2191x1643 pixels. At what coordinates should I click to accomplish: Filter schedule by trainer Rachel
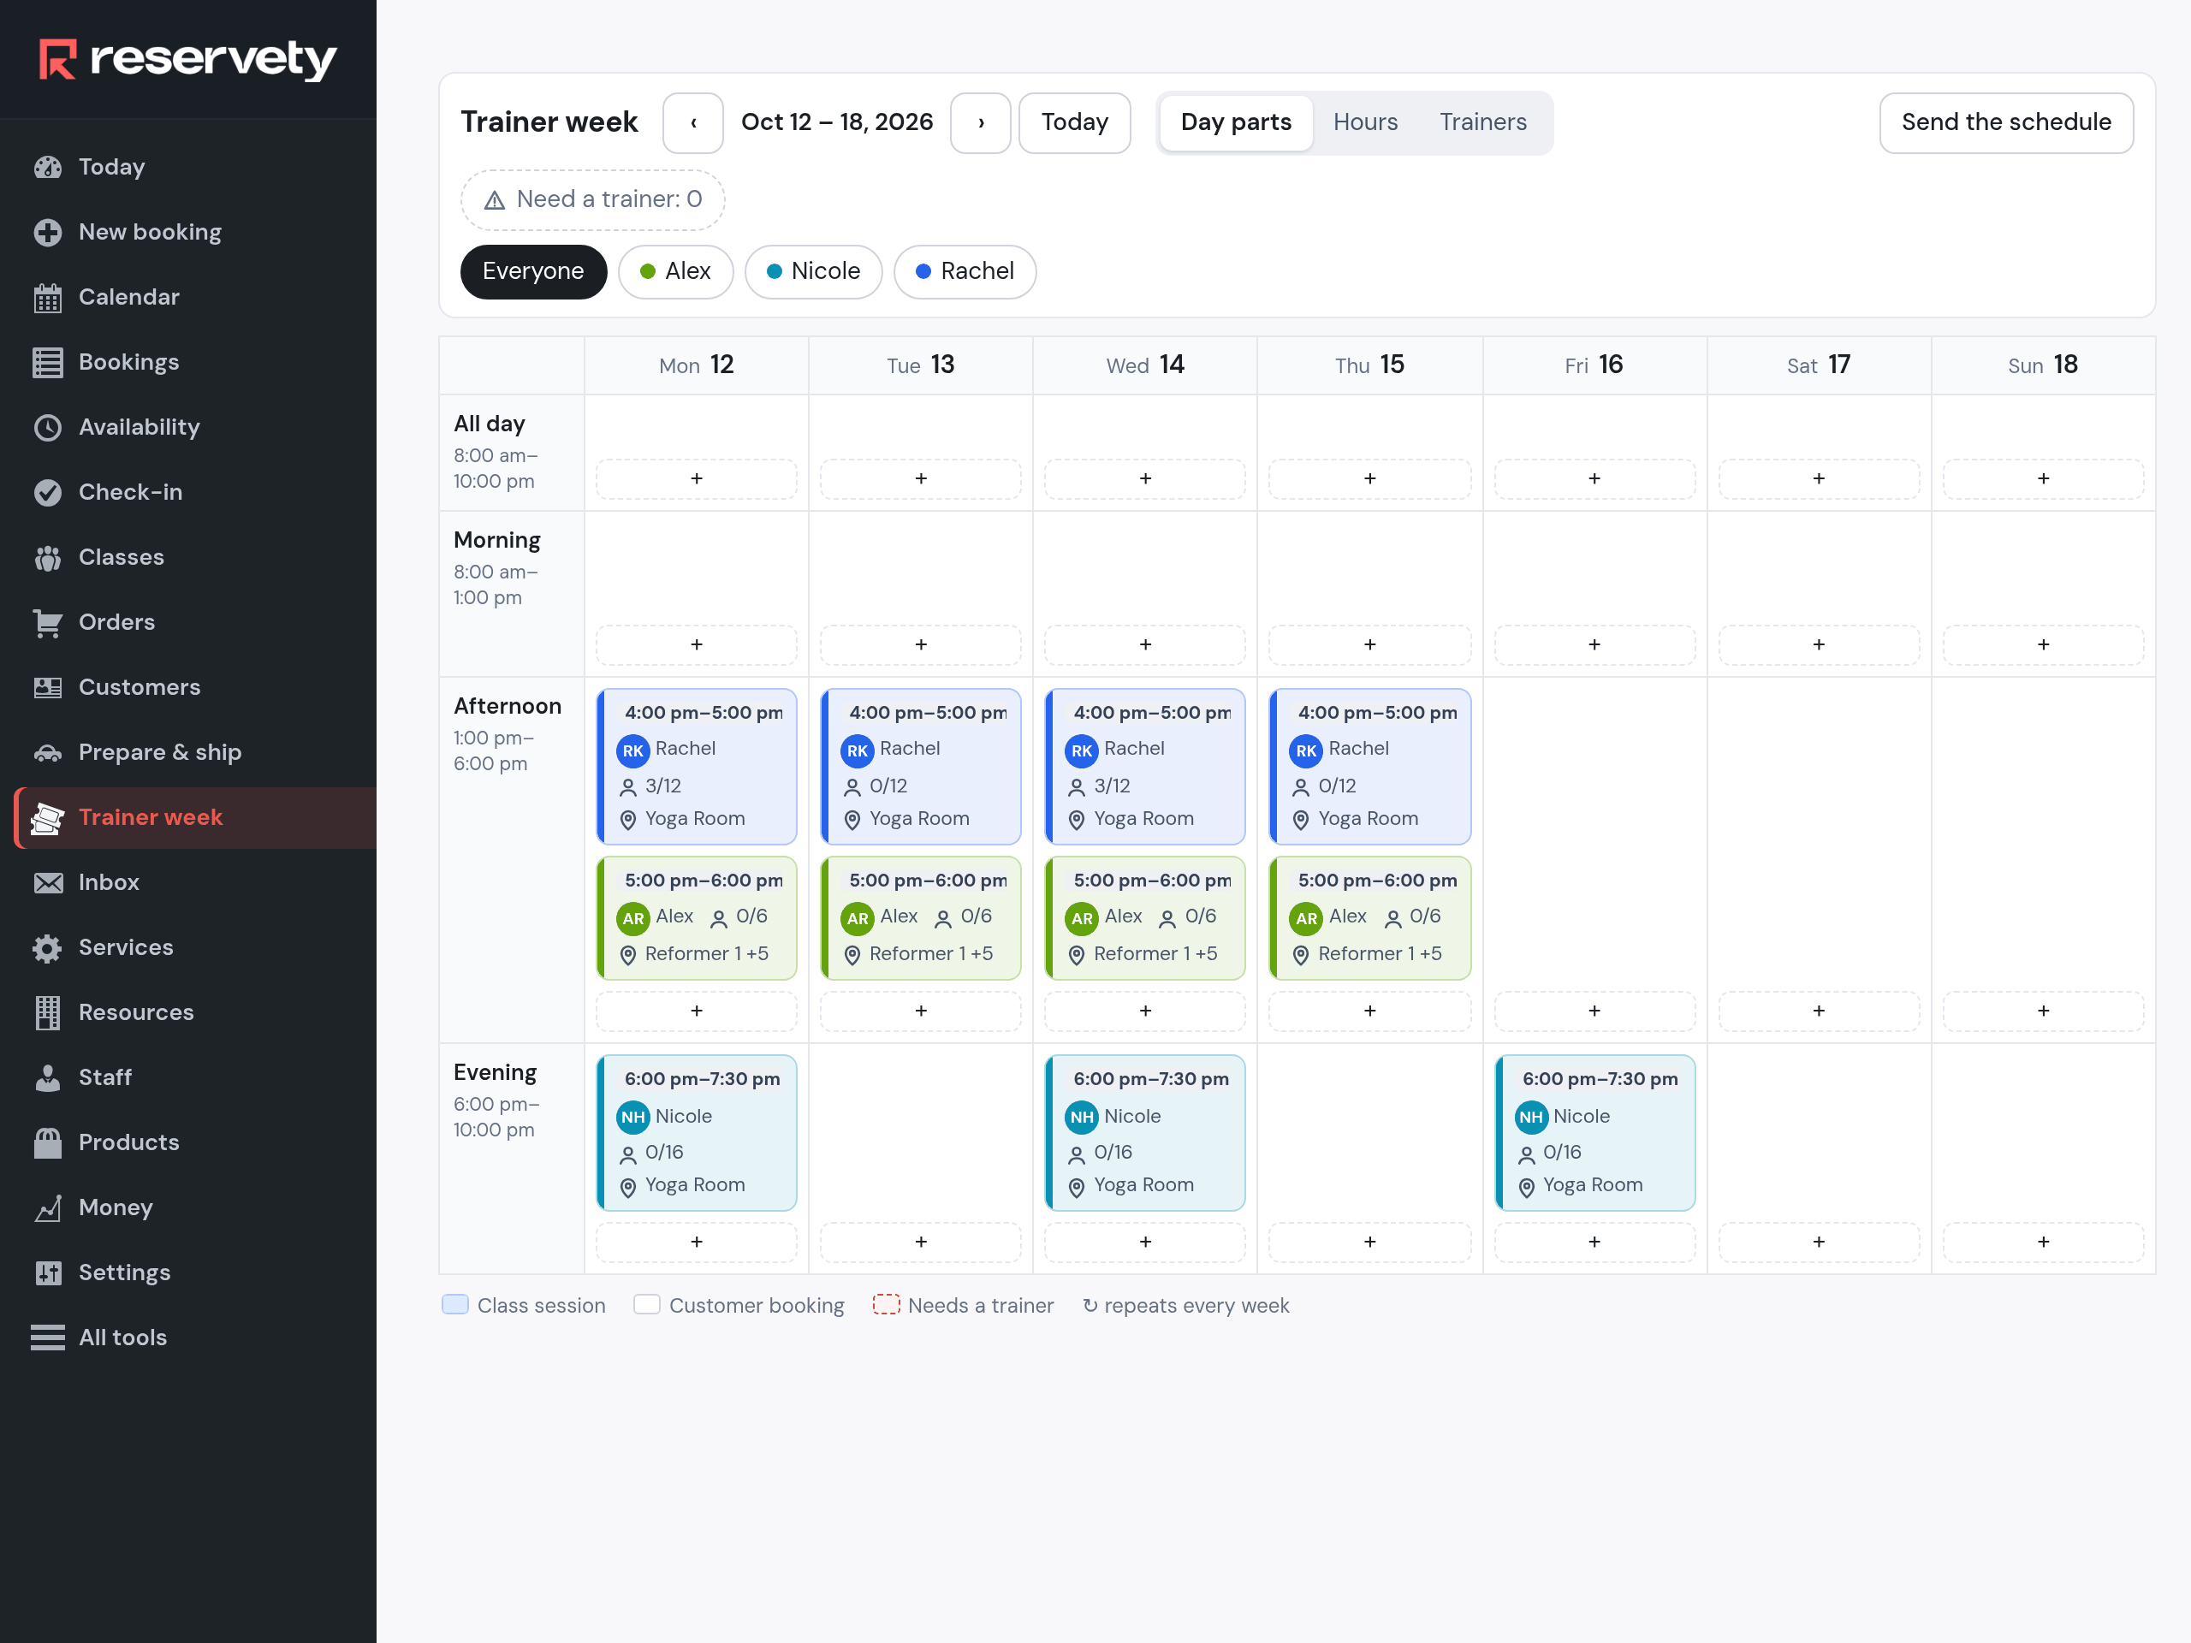965,271
